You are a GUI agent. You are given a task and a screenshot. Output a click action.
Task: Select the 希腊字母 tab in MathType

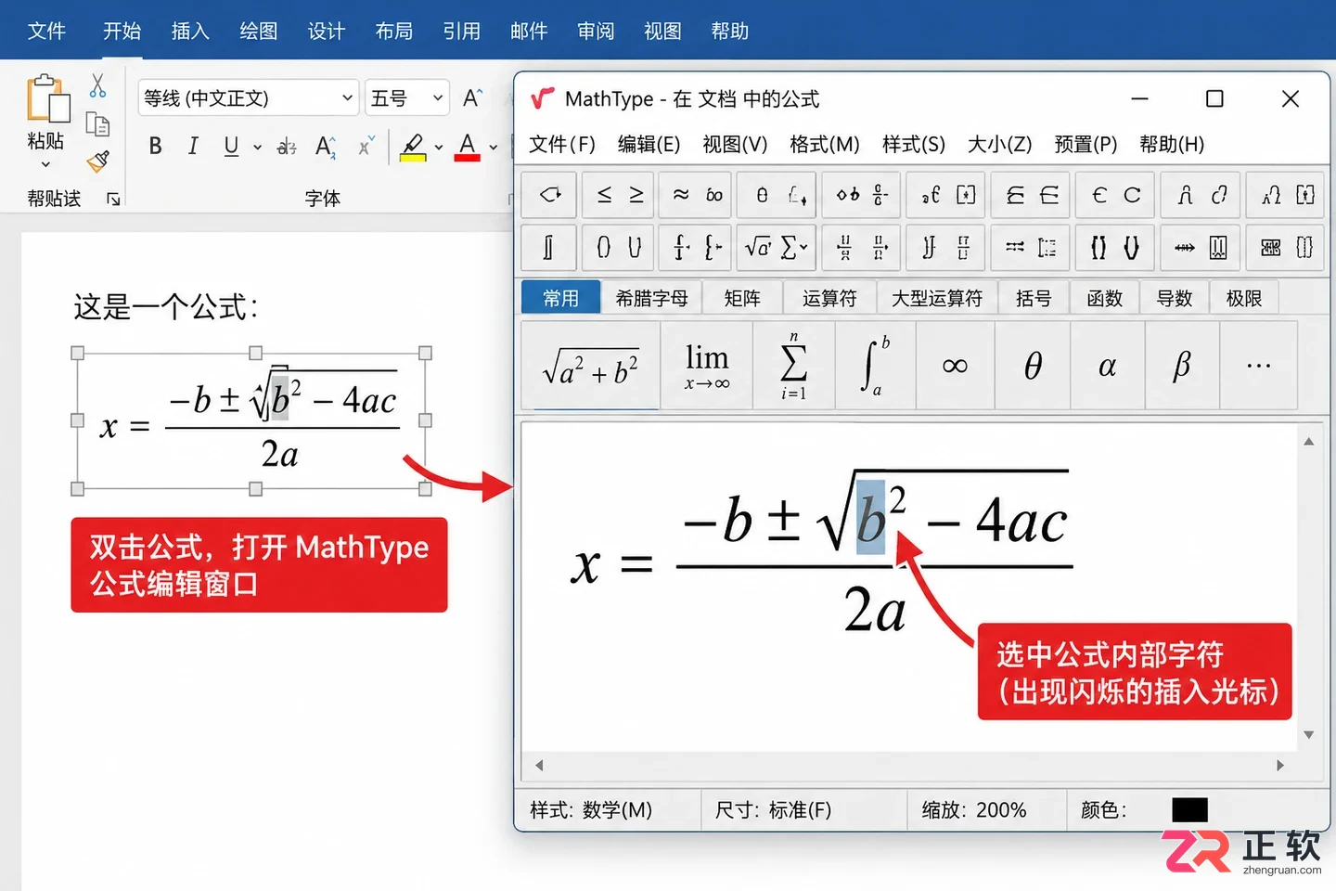coord(651,298)
